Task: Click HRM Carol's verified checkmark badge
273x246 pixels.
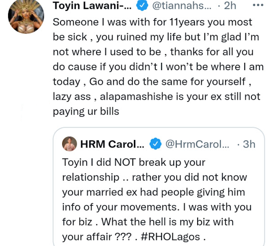Action: pos(156,144)
